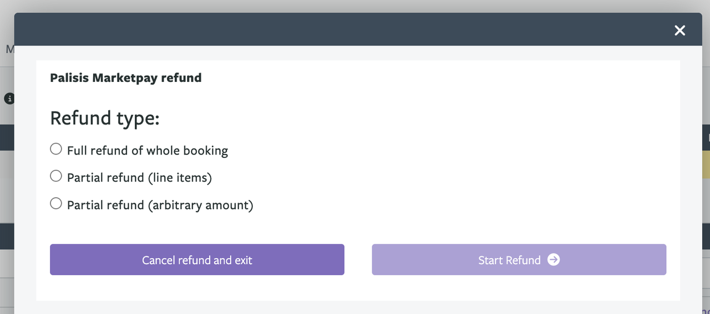
Task: Click the dark table header strip behind left edge
Action: pyautogui.click(x=7, y=137)
